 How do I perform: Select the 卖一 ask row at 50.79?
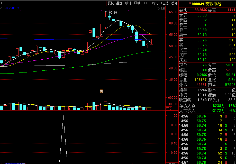(207, 35)
